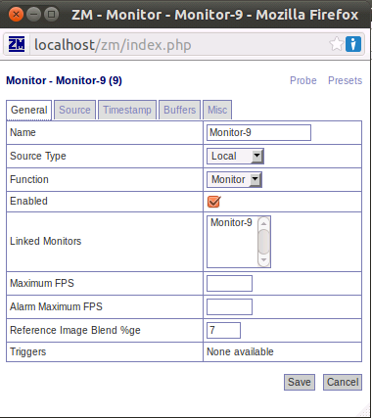Click the ZM site icon in address bar
This screenshot has width=372, height=418.
[x=17, y=45]
